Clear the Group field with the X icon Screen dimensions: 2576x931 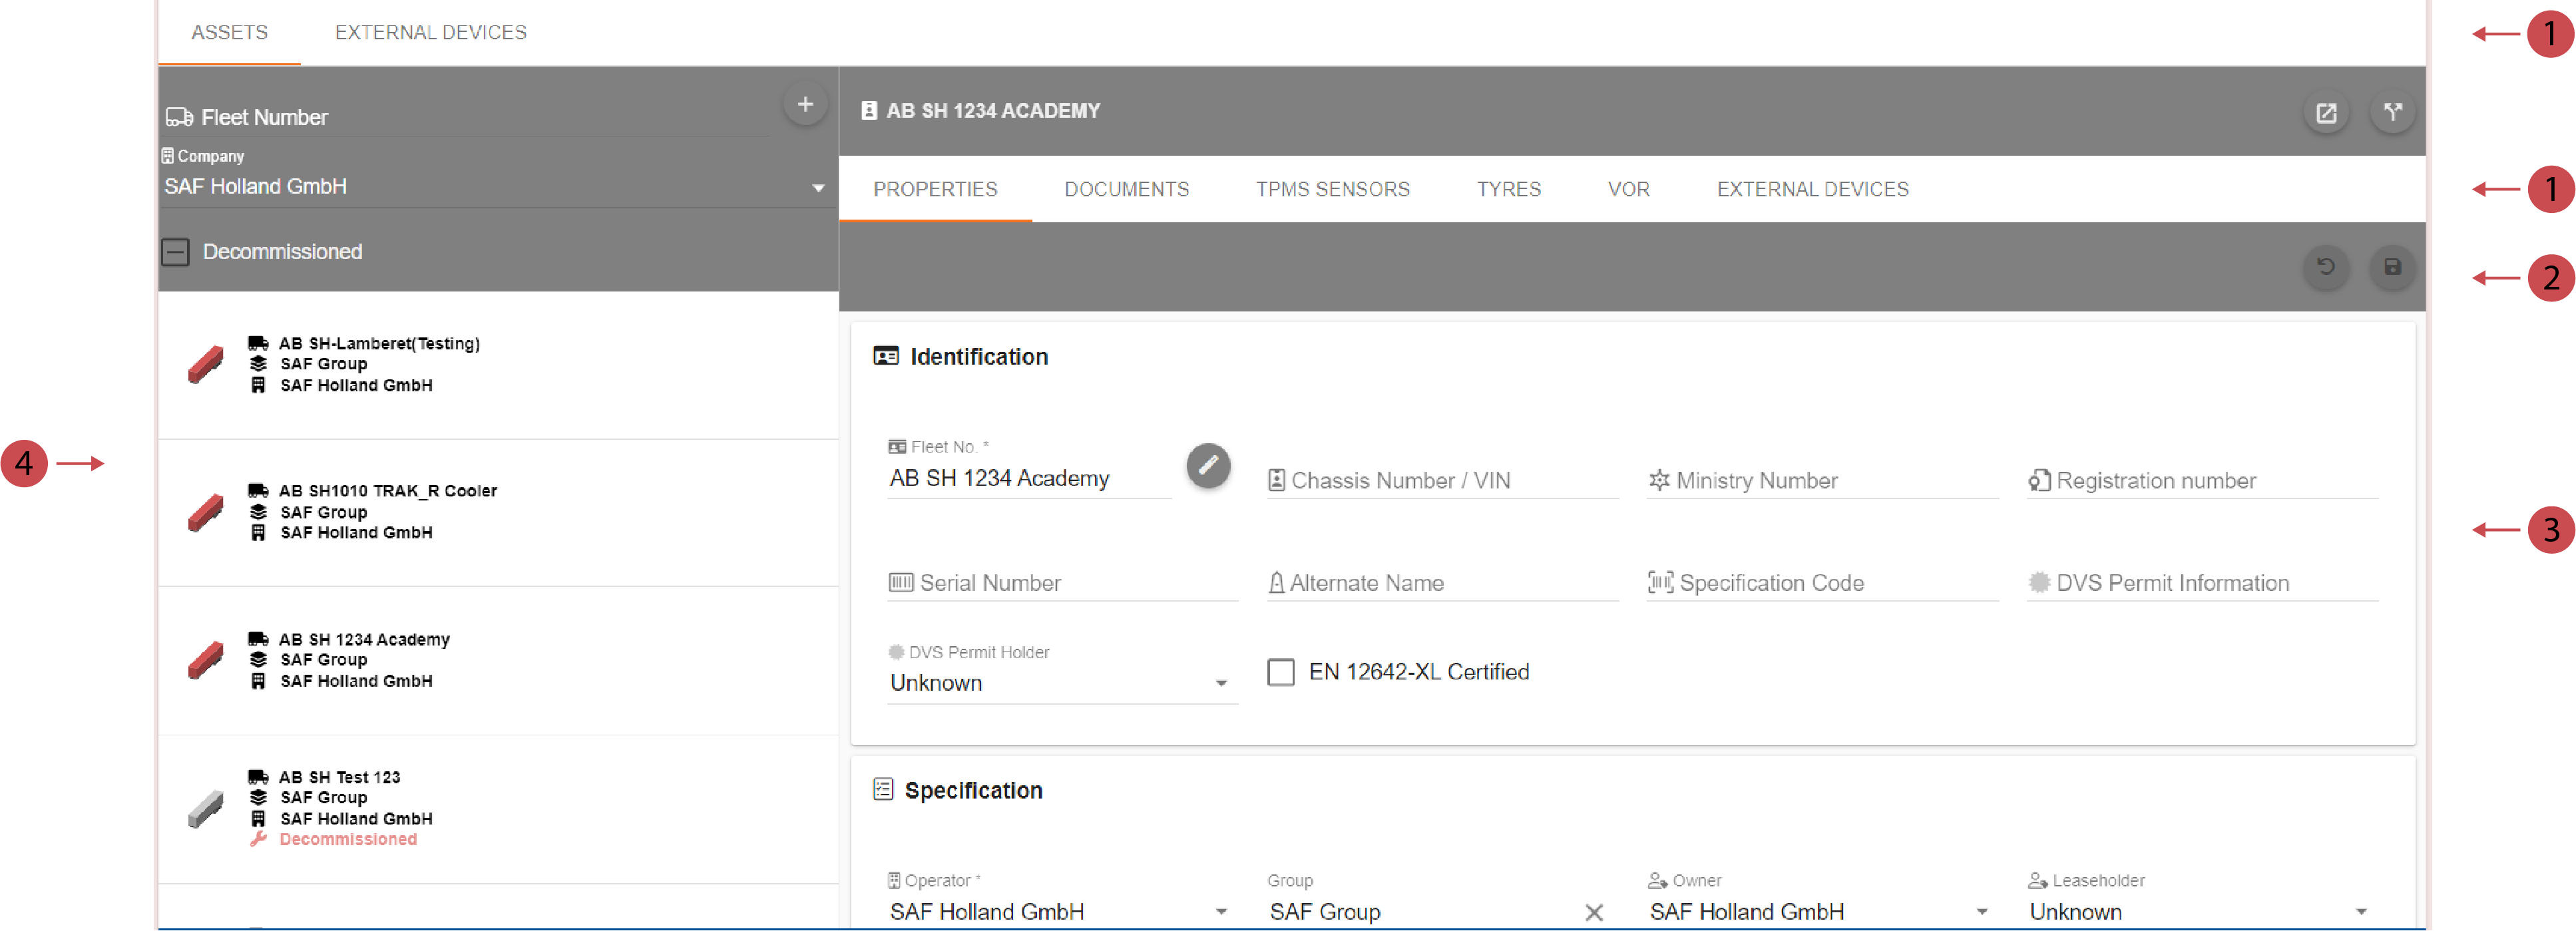pyautogui.click(x=1595, y=911)
